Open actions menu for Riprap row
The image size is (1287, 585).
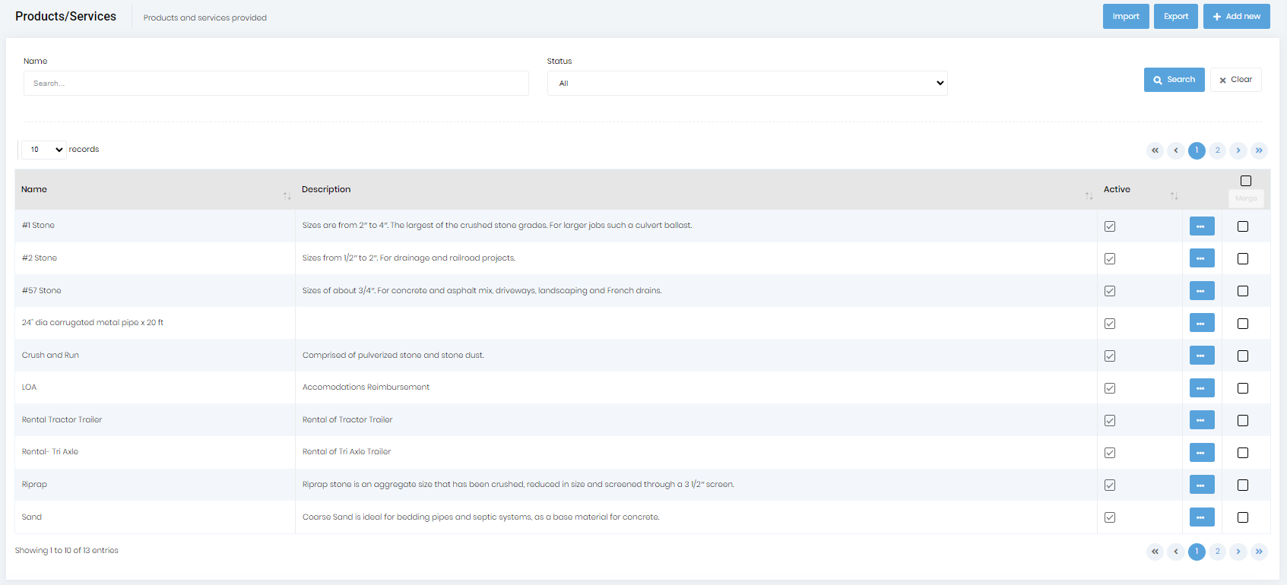point(1202,485)
